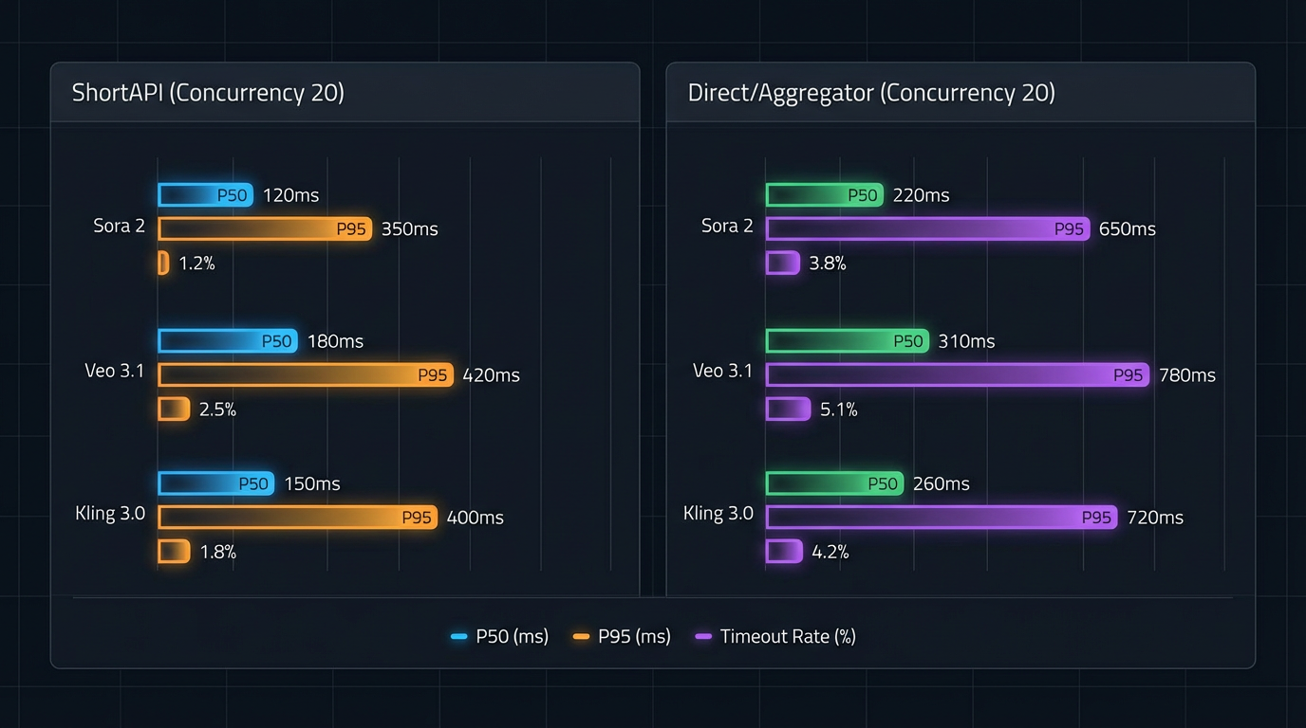Select the 400ms orange P95 bar

pyautogui.click(x=297, y=518)
